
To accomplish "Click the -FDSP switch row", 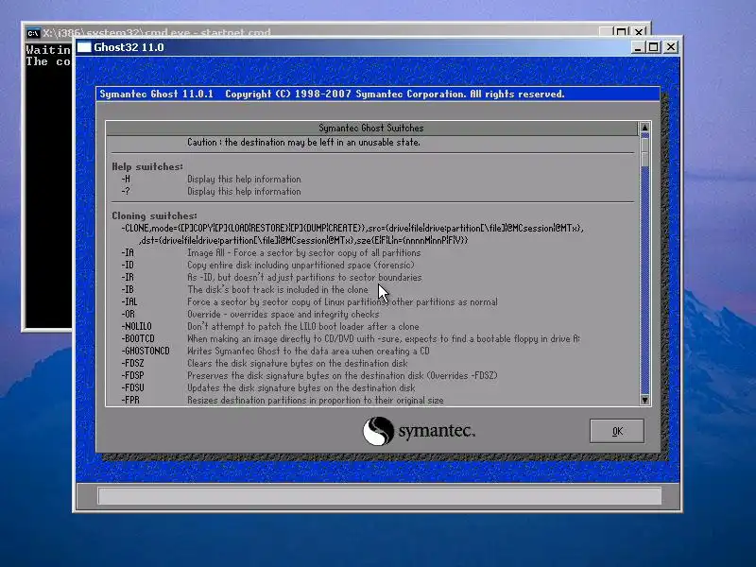I will (x=309, y=375).
